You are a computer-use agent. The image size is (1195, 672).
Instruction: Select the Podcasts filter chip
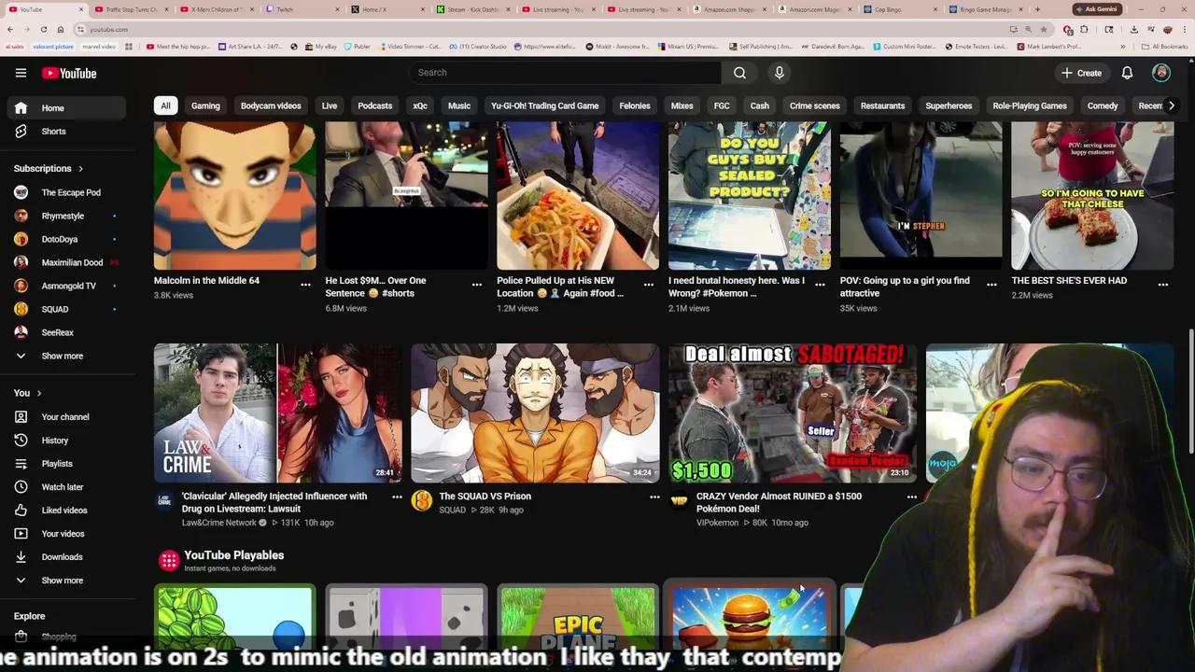[374, 105]
